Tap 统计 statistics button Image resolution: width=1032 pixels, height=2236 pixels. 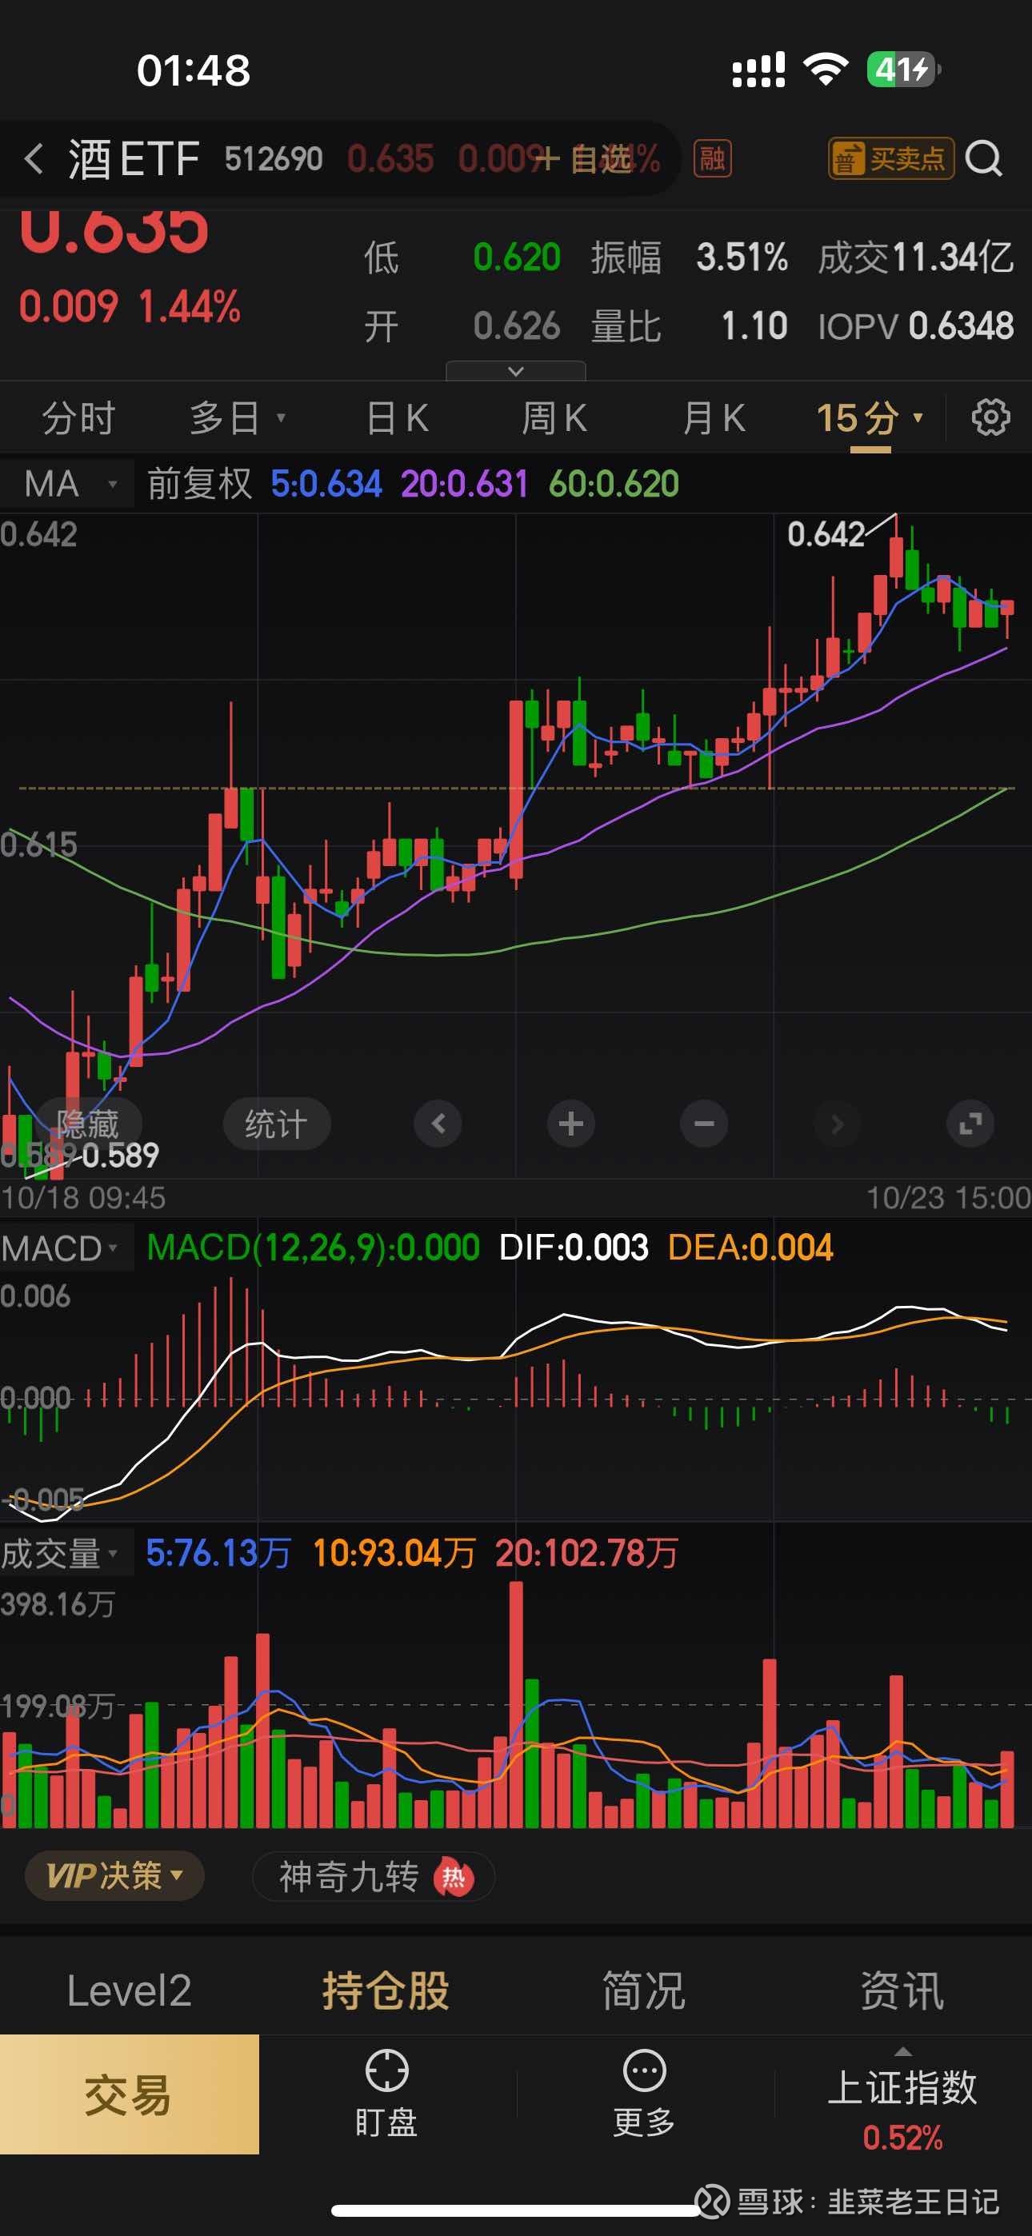[x=276, y=1124]
